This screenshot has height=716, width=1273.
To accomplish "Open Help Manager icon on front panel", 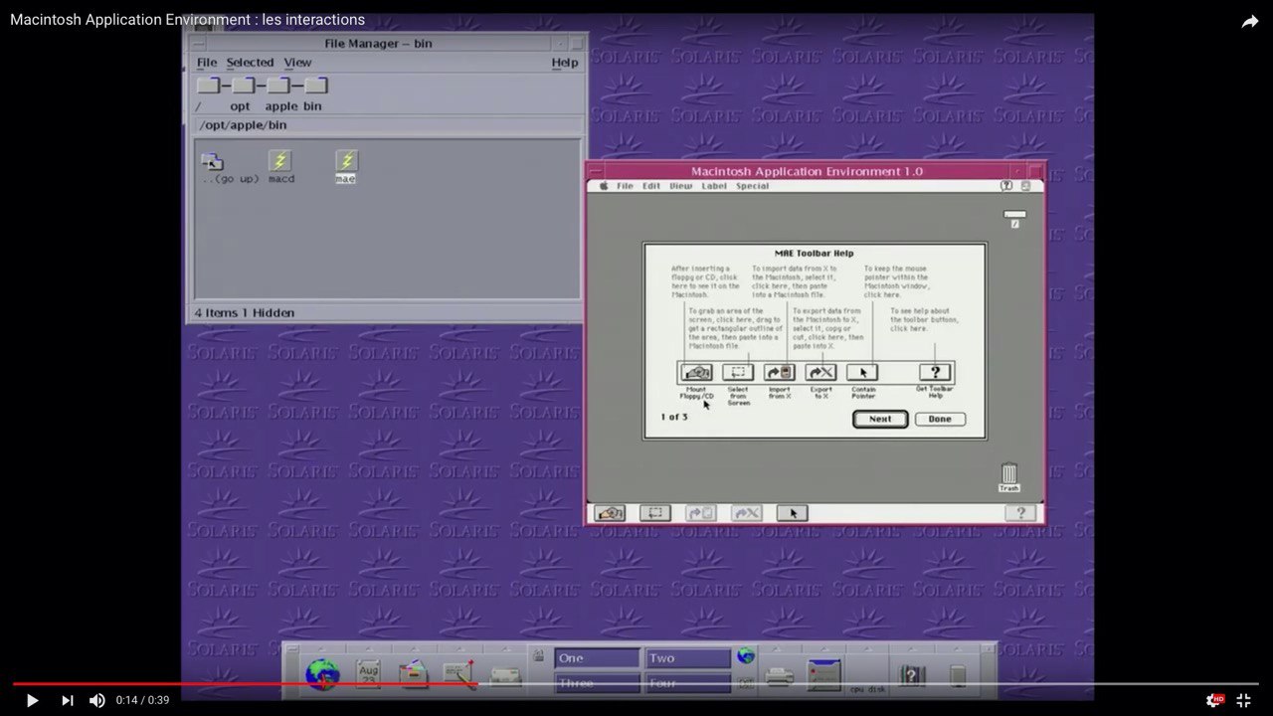I will (x=912, y=675).
